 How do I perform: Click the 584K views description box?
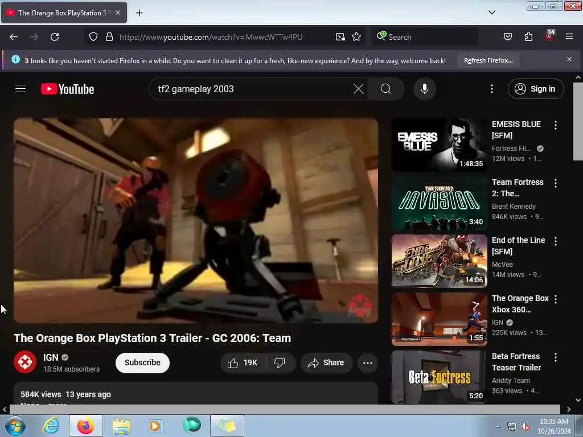point(196,394)
